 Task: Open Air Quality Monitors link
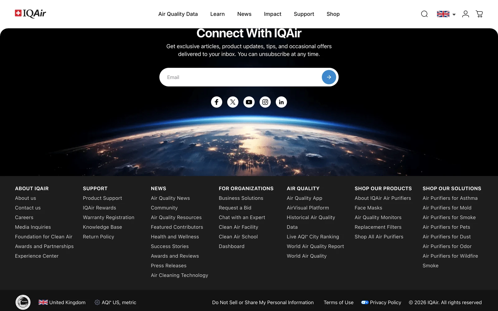pos(378,217)
